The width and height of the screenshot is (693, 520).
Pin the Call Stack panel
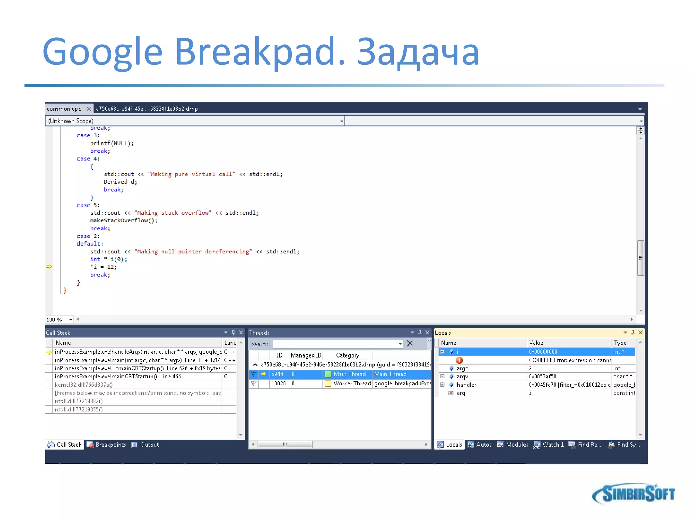click(233, 333)
